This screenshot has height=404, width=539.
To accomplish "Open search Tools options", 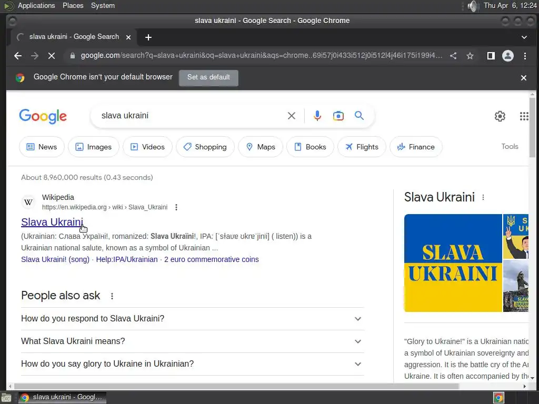I will [x=510, y=147].
